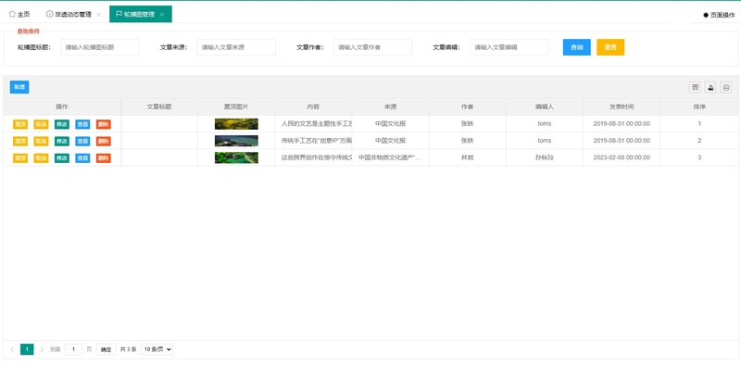This screenshot has height=365, width=741.
Task: Click the 发表时间 column header
Action: click(x=622, y=107)
